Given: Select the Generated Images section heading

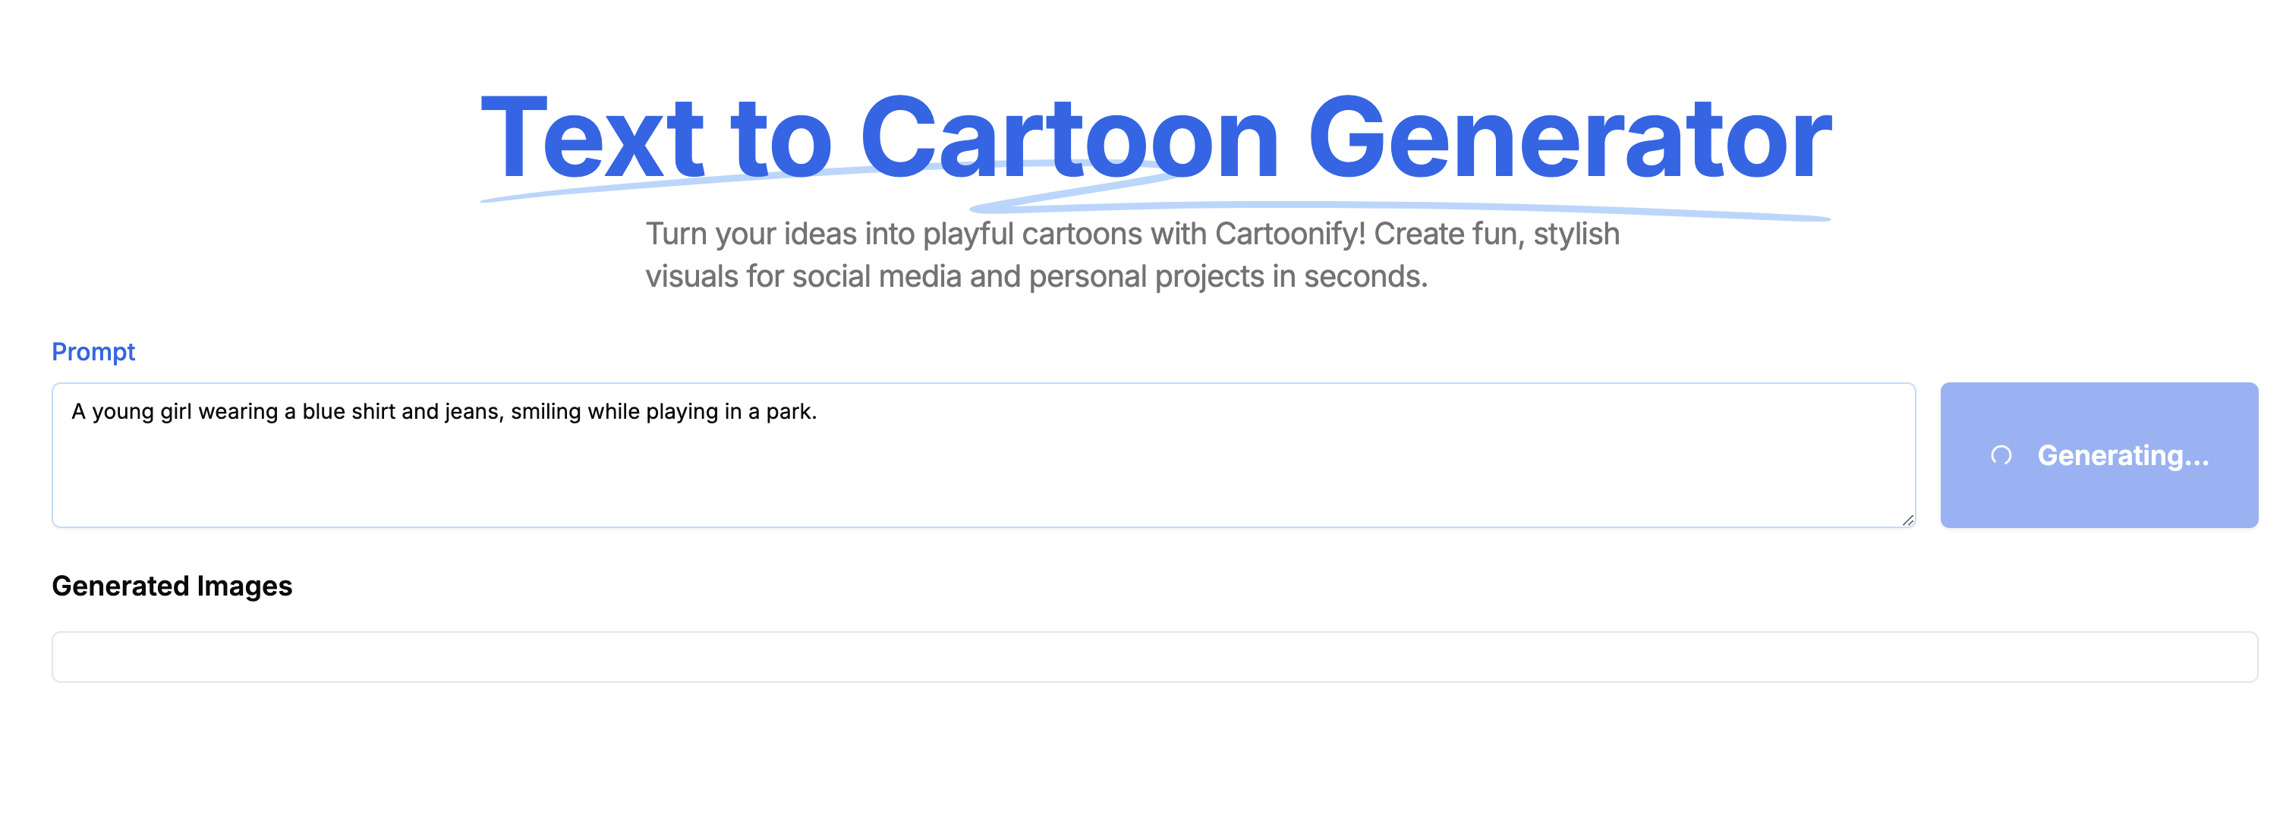Looking at the screenshot, I should point(174,586).
